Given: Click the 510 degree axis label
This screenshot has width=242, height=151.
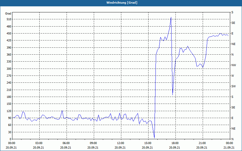Looking at the screenshot, I should click(9, 19).
